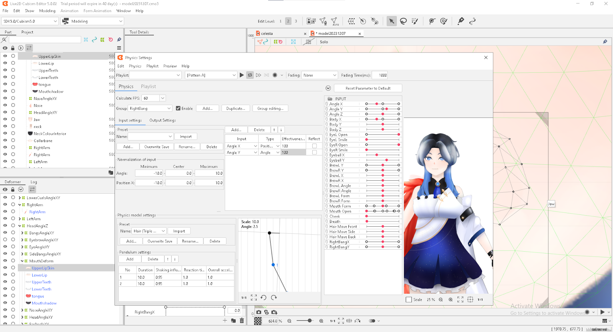The height and width of the screenshot is (332, 613).
Task: Toggle visibility of HeadAngleZ deformer
Action: 5,226
